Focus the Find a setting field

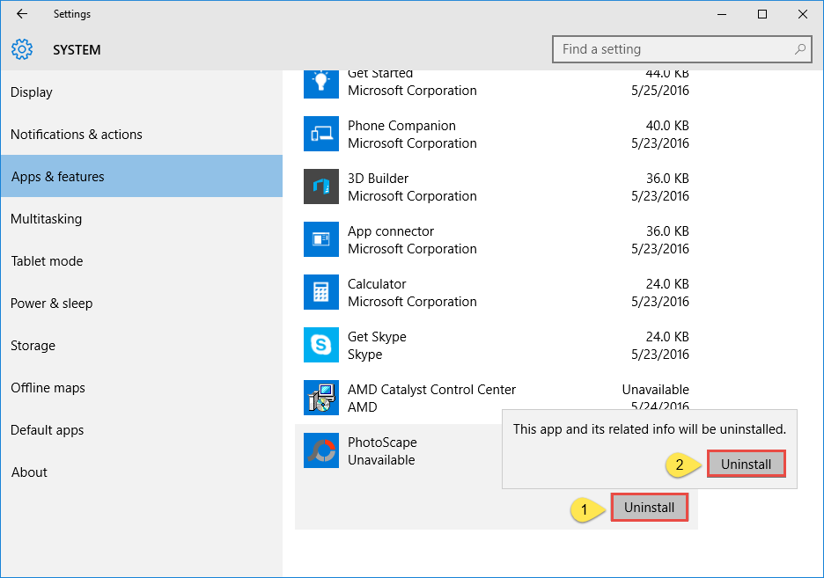[681, 49]
